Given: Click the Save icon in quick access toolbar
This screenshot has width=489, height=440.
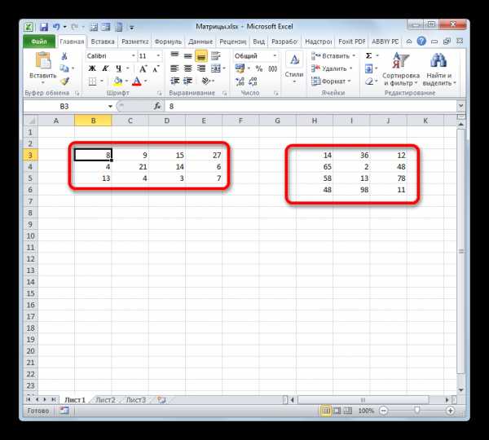Looking at the screenshot, I should tap(44, 27).
